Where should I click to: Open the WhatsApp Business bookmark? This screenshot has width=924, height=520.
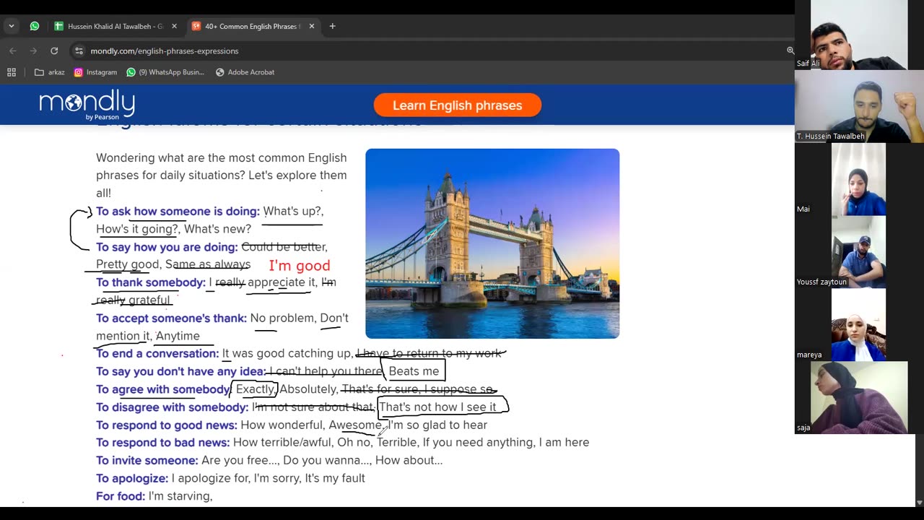165,72
